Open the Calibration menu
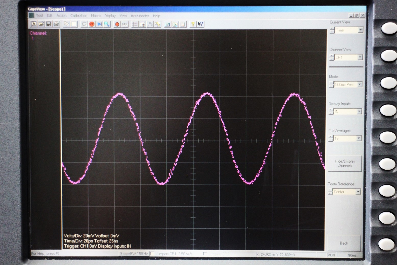This screenshot has height=265, width=397. pyautogui.click(x=79, y=16)
